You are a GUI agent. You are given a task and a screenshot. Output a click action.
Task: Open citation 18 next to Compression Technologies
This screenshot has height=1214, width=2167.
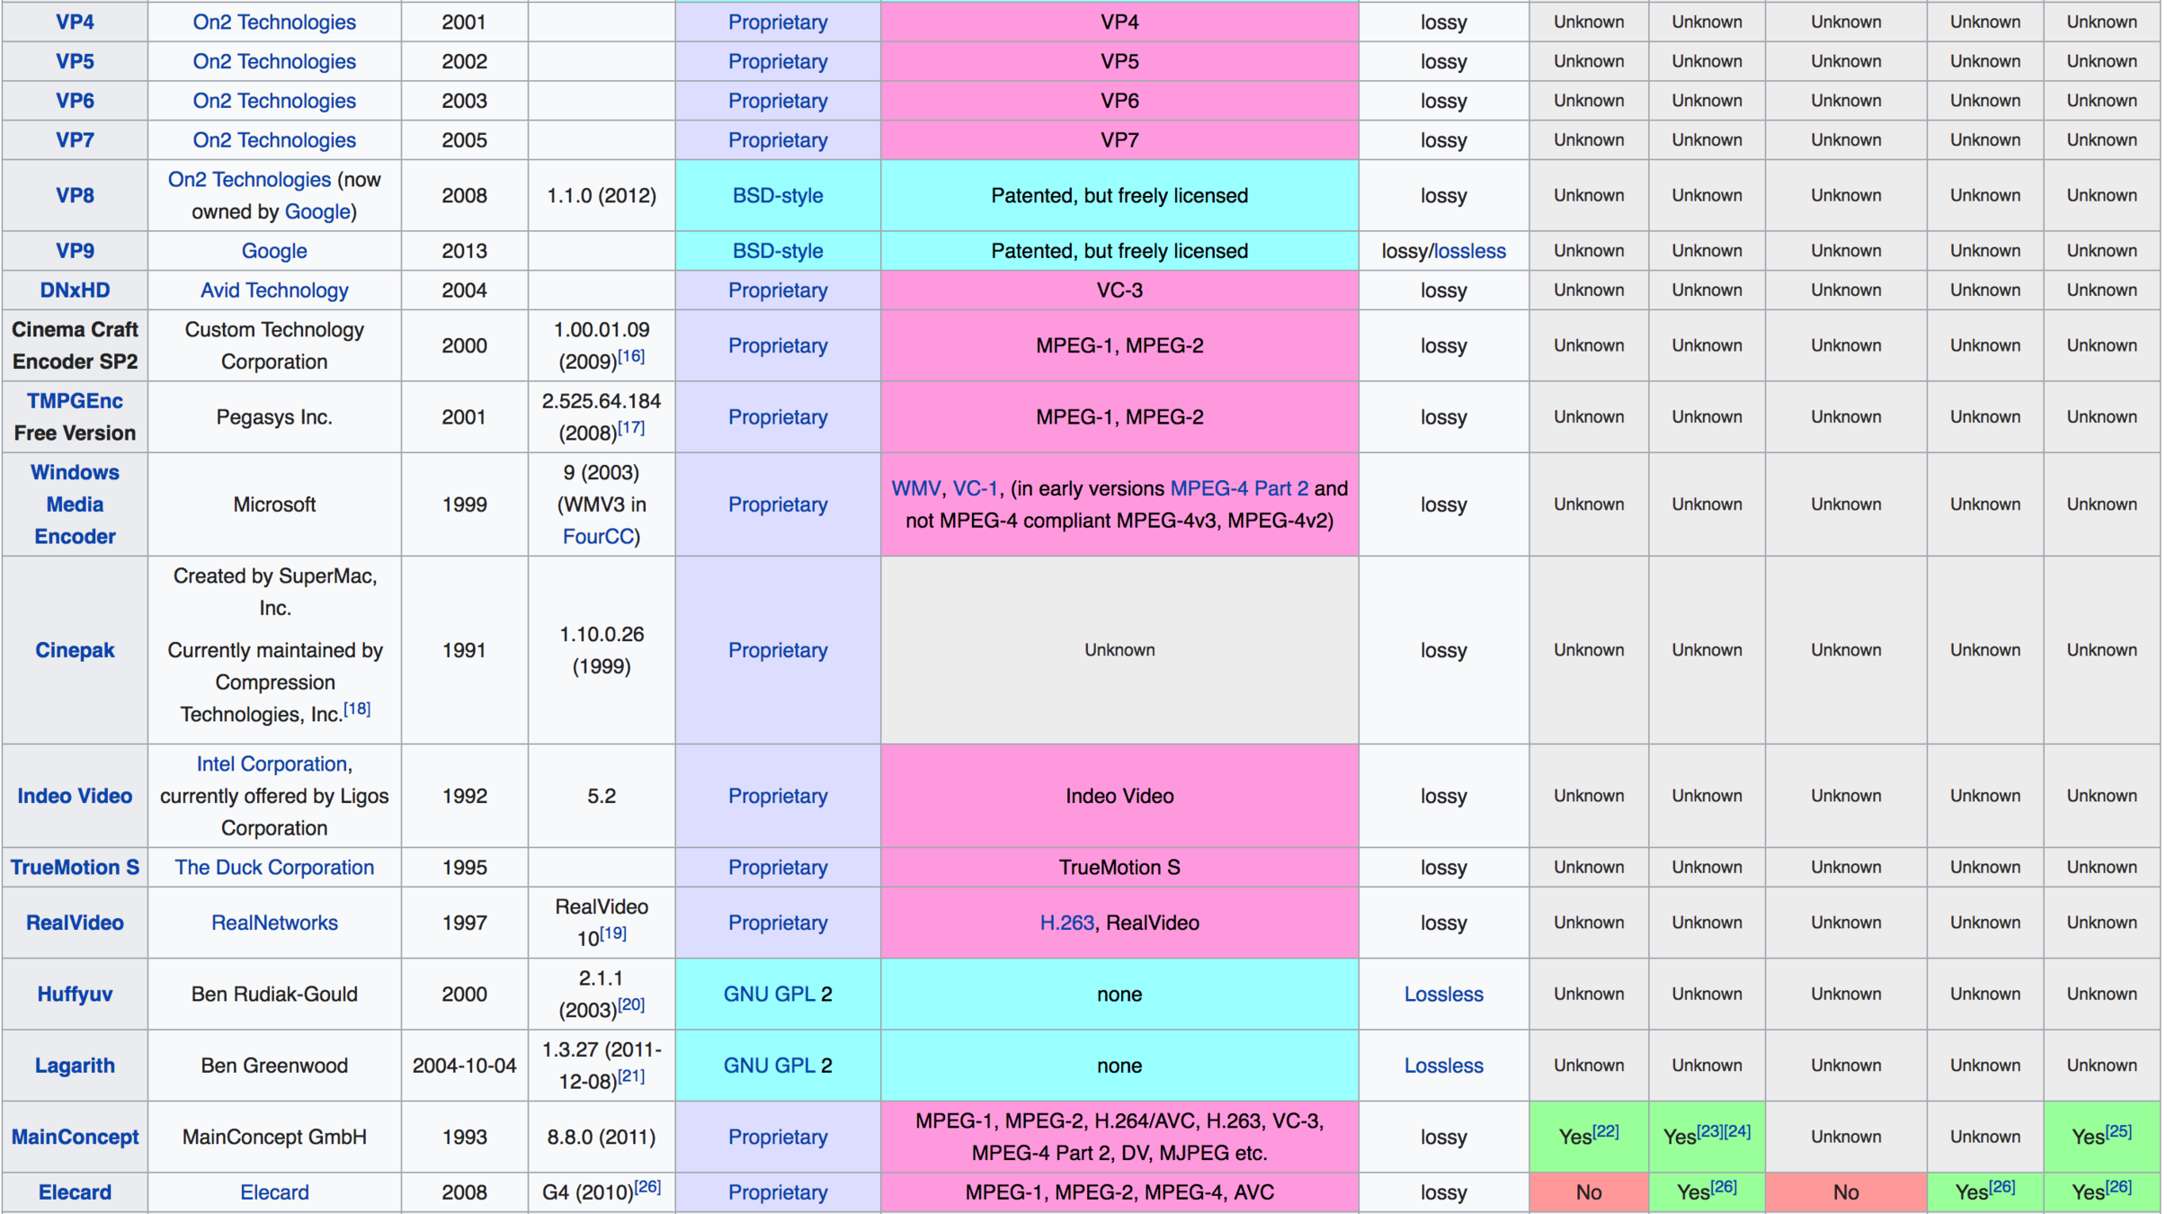357,709
